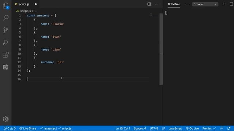The height and width of the screenshot is (131, 234).
Task: Open notifications bell in status bar
Action: [x=229, y=128]
